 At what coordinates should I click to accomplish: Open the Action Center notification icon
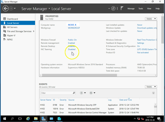pyautogui.click(x=159, y=119)
